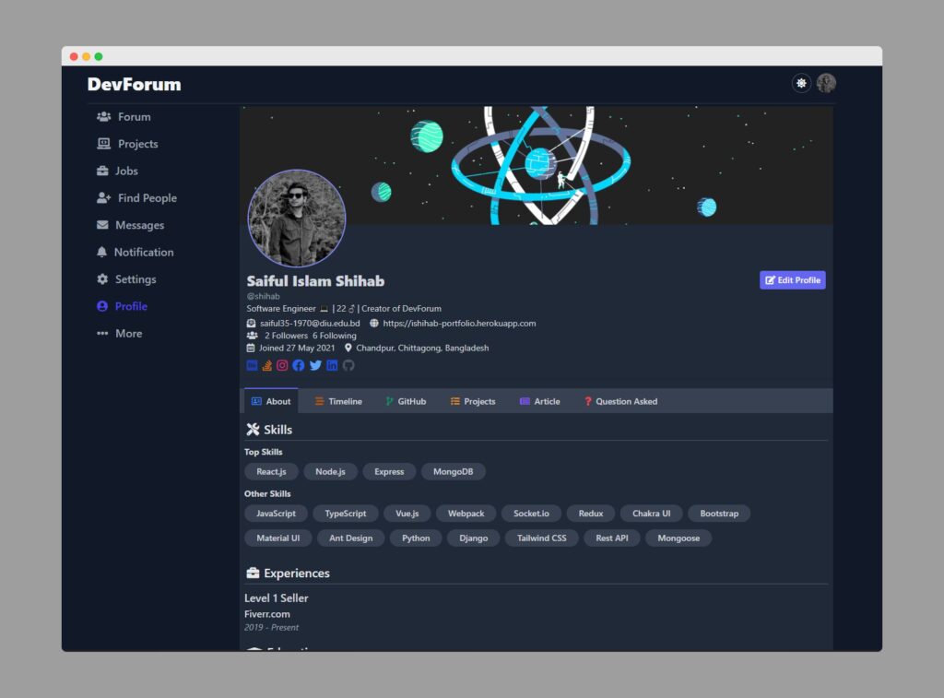
Task: Click the large profile picture
Action: [297, 218]
